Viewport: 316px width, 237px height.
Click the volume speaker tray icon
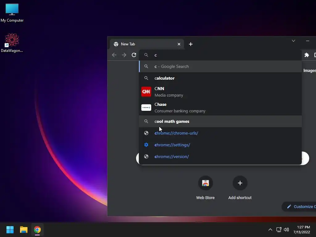[x=286, y=230]
